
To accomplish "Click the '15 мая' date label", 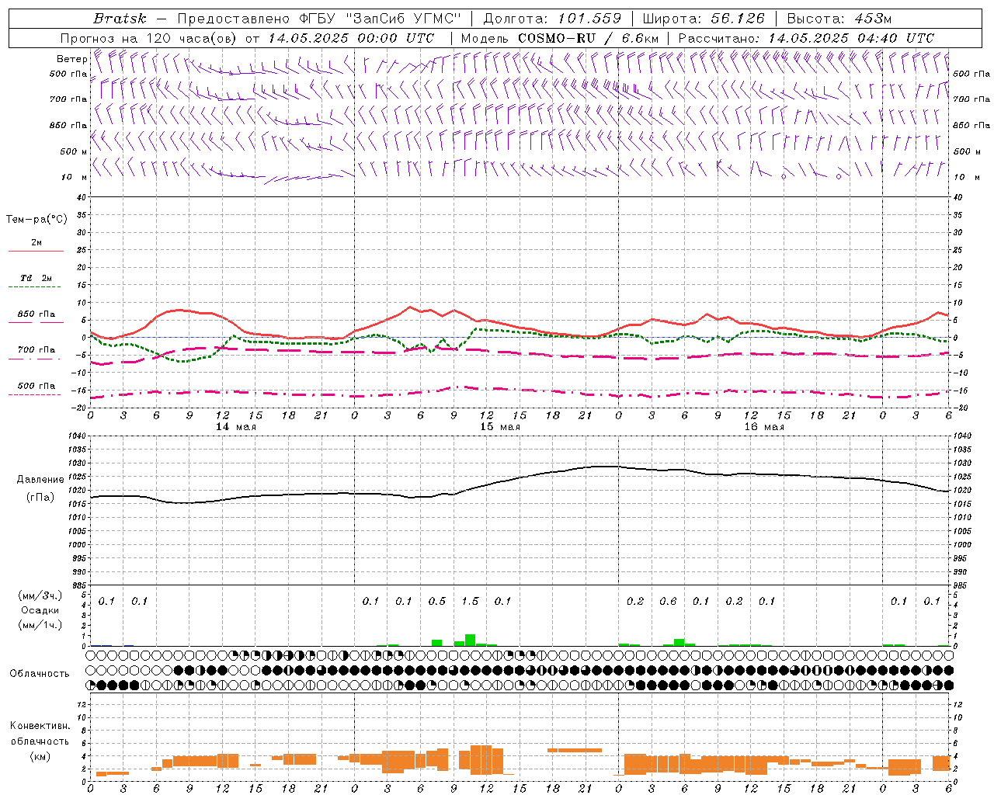I will [x=500, y=427].
